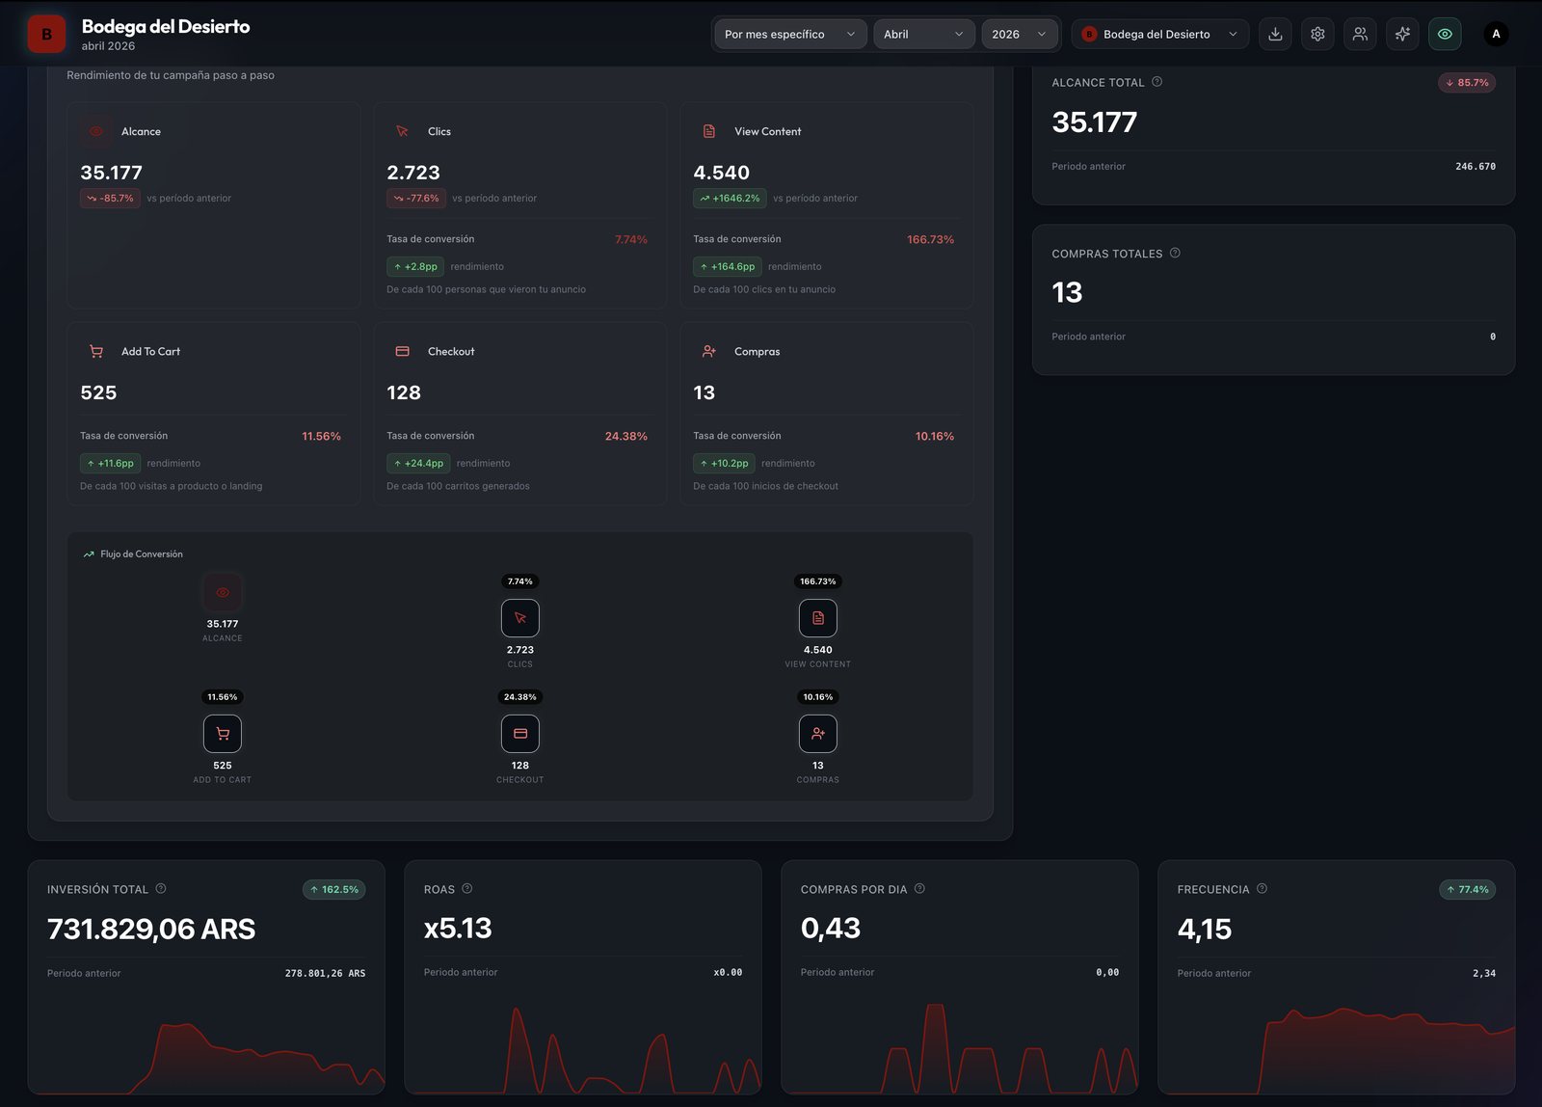Click cart icon in Add To Cart card
The width and height of the screenshot is (1542, 1107).
96,351
